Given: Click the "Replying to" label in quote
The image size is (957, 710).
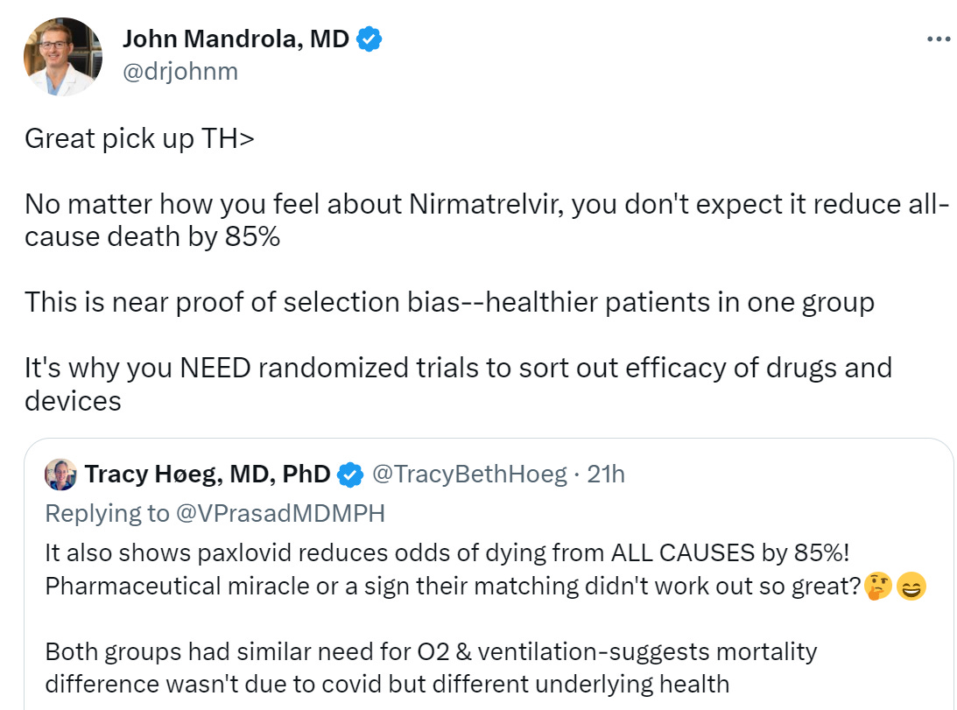Looking at the screenshot, I should (107, 513).
